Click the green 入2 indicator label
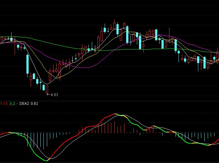The image size is (219, 163). coord(13,104)
